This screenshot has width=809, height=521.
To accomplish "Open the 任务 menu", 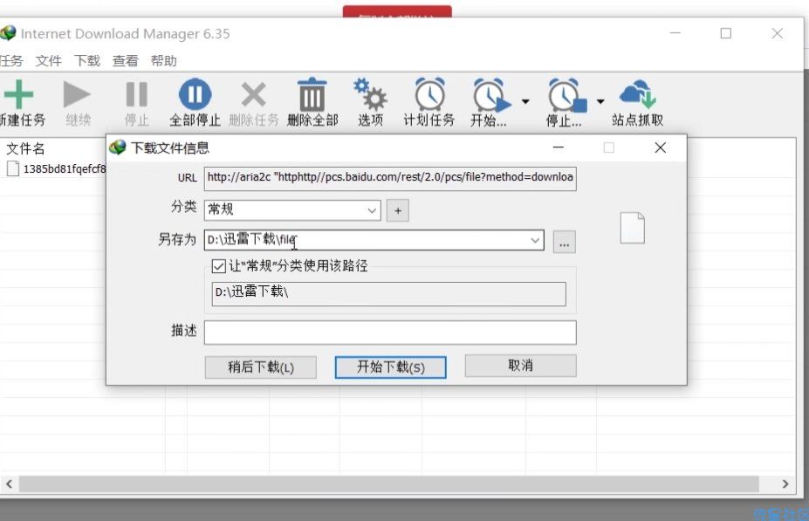I will [x=11, y=61].
